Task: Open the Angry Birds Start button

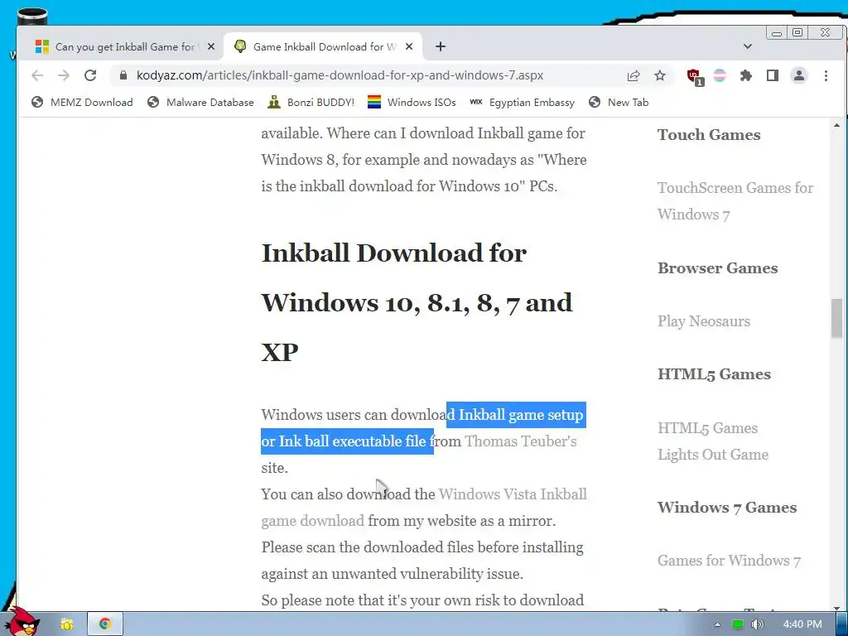Action: click(22, 623)
